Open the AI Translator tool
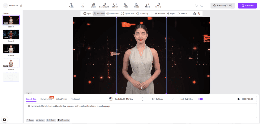 64,120
